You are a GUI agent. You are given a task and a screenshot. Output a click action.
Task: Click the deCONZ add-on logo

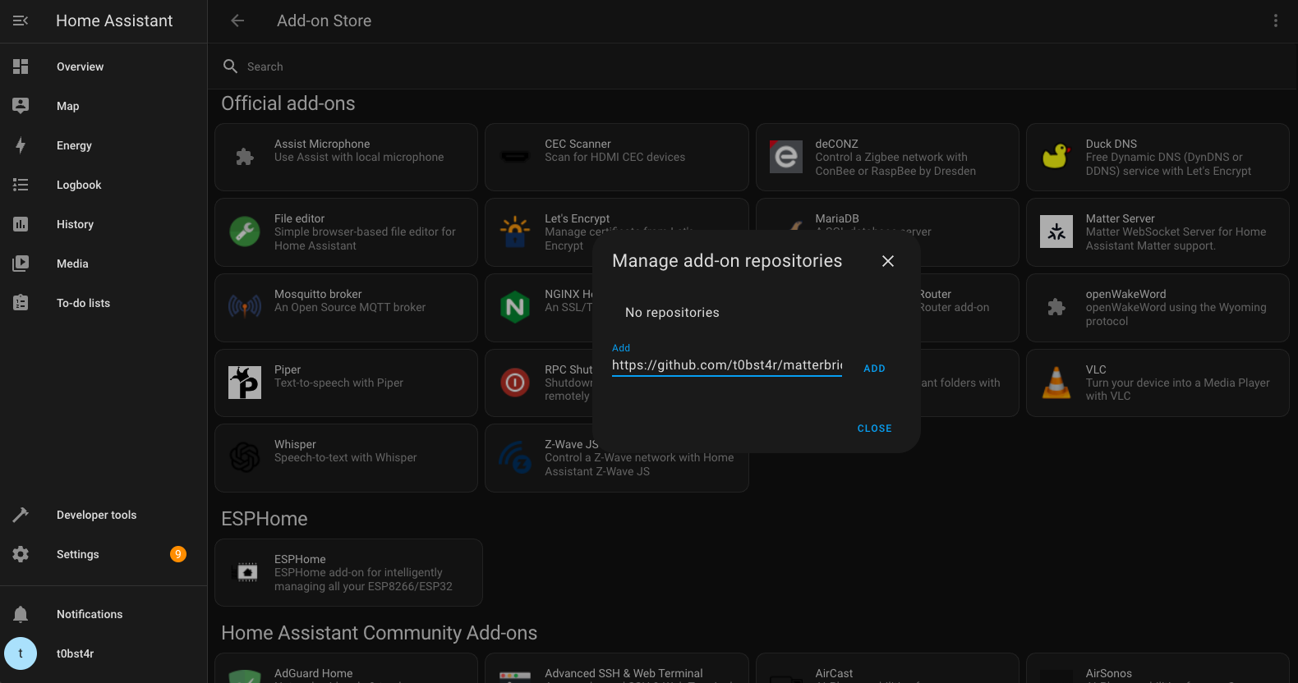click(786, 157)
